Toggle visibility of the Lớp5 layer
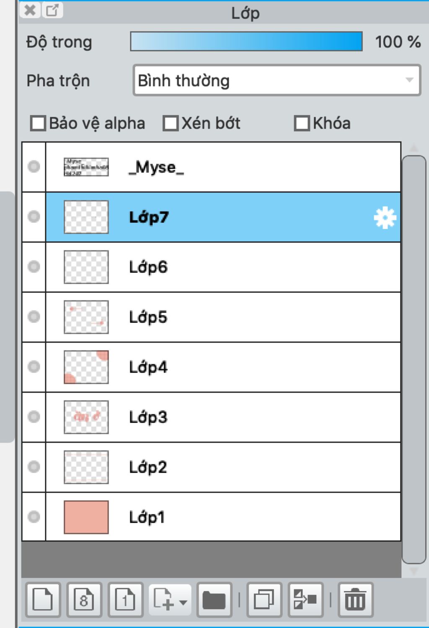429x628 pixels. pos(34,317)
